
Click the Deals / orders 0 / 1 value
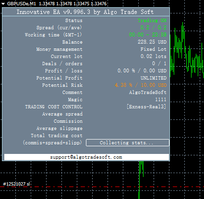(x=159, y=64)
